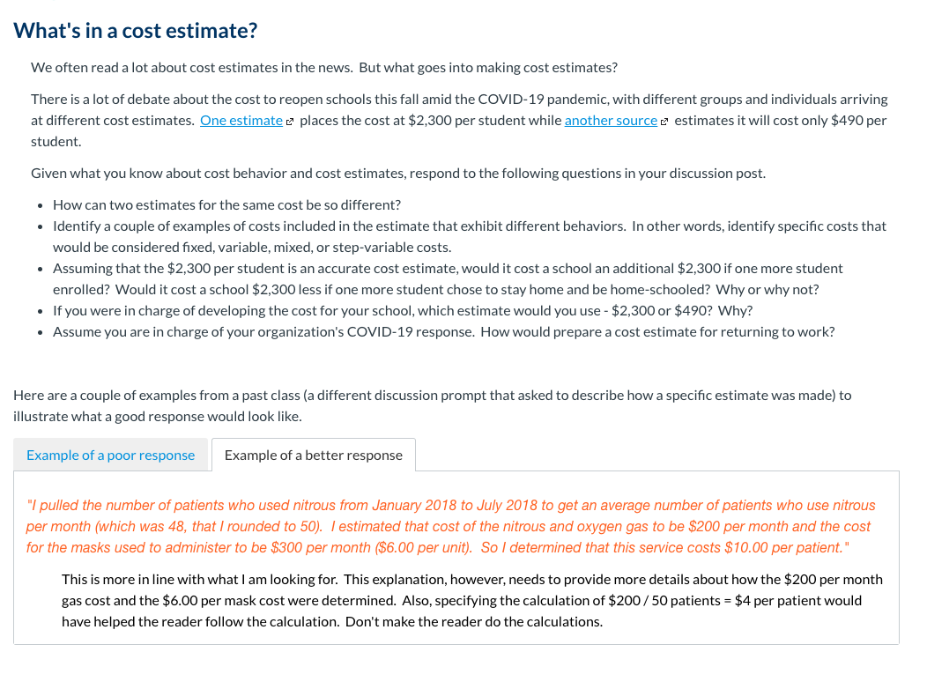Open the "One estimate" hyperlink
Screen dimensions: 927x689
click(x=240, y=120)
